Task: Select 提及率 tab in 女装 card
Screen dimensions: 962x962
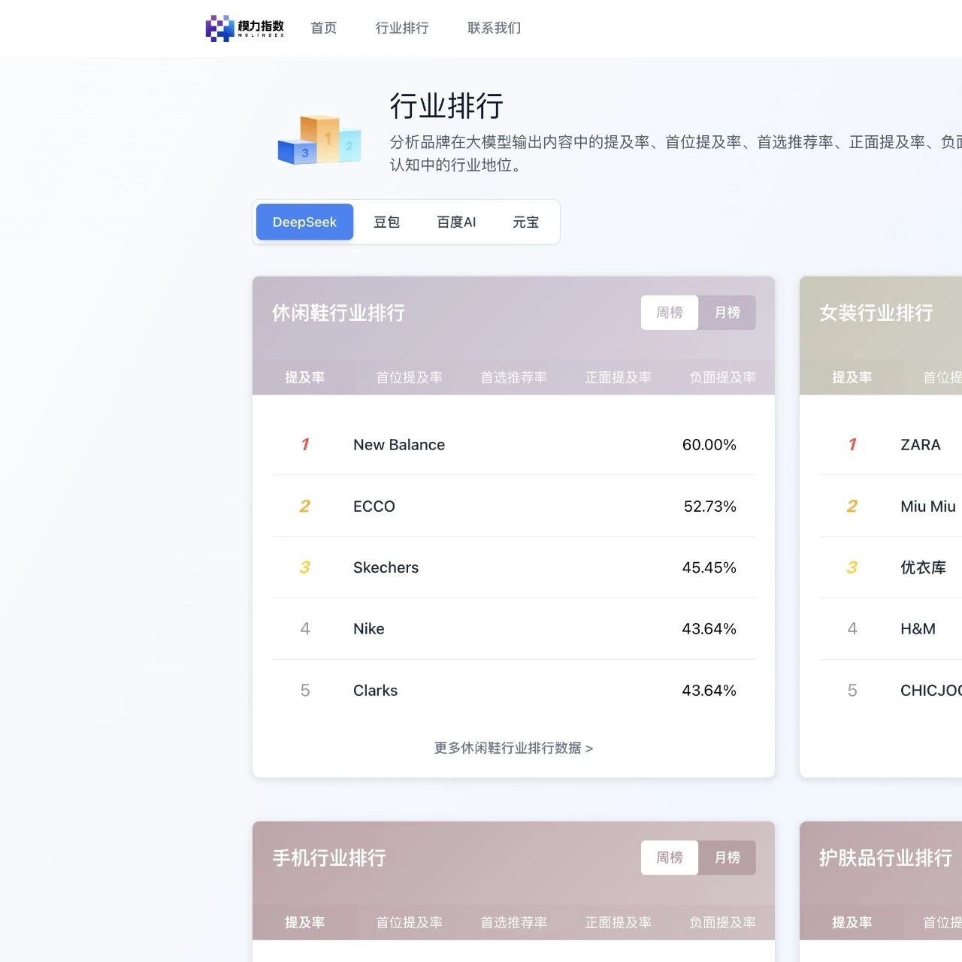Action: click(x=852, y=377)
